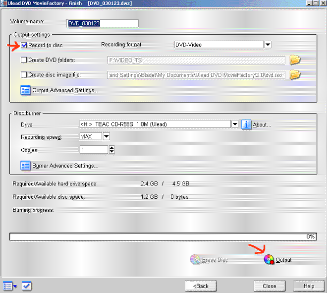Open Output Advanced Settings icon

25,90
